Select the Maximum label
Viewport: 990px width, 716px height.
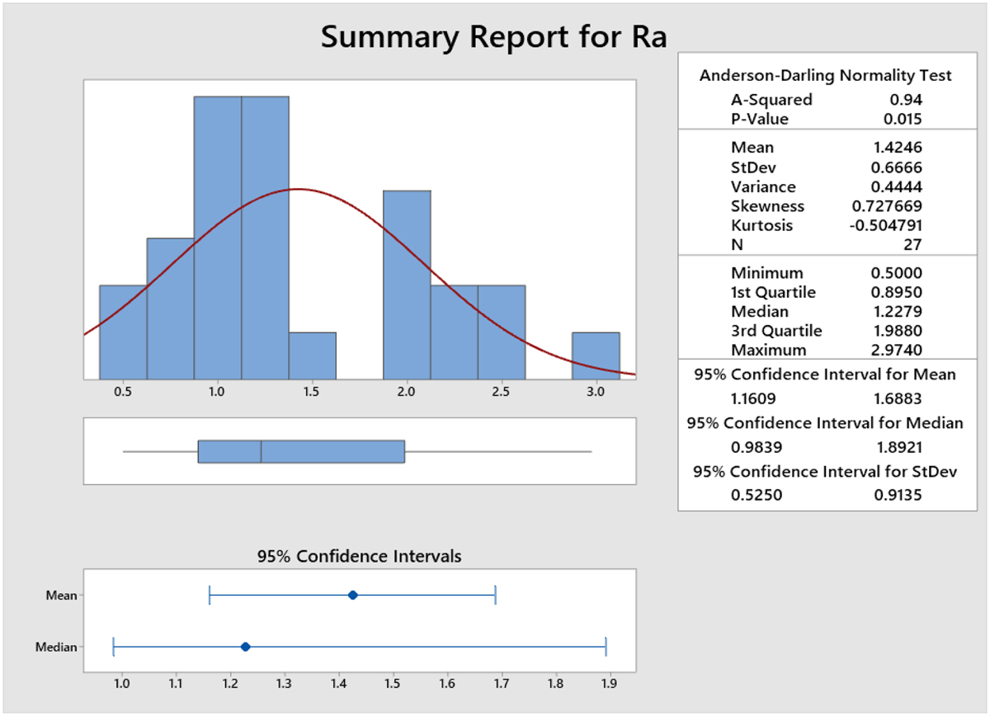pos(767,351)
